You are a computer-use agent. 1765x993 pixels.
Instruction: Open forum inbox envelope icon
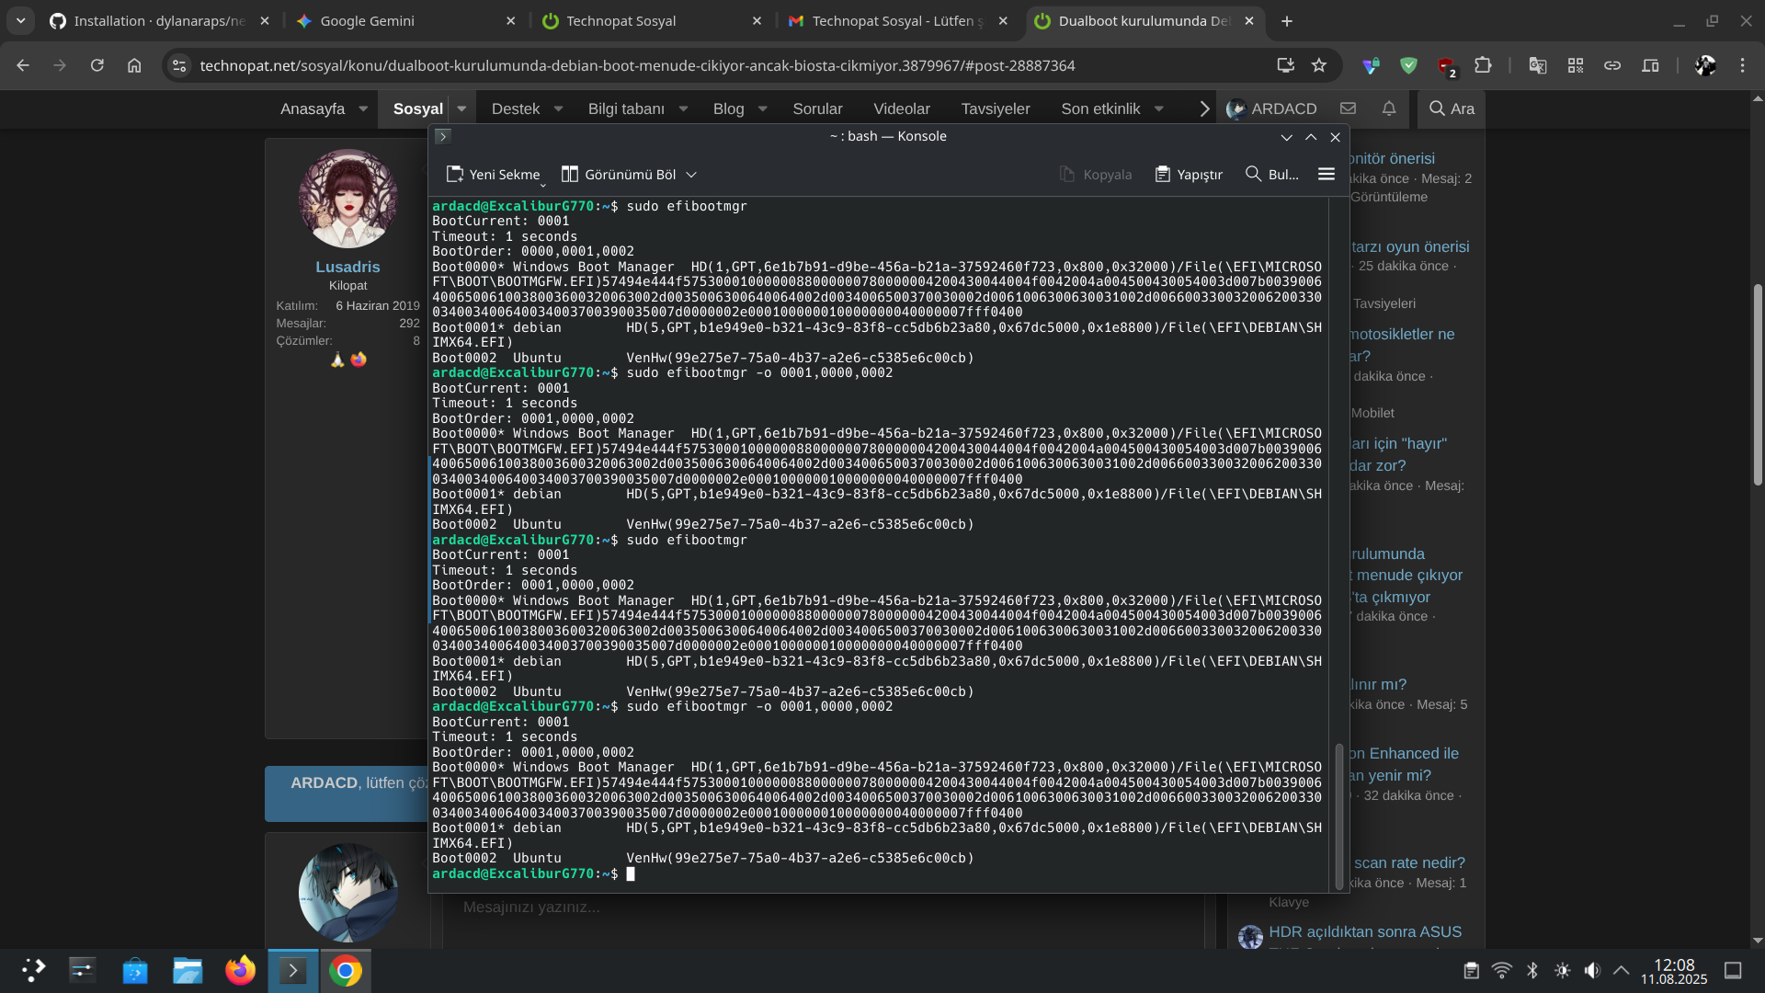1348,108
